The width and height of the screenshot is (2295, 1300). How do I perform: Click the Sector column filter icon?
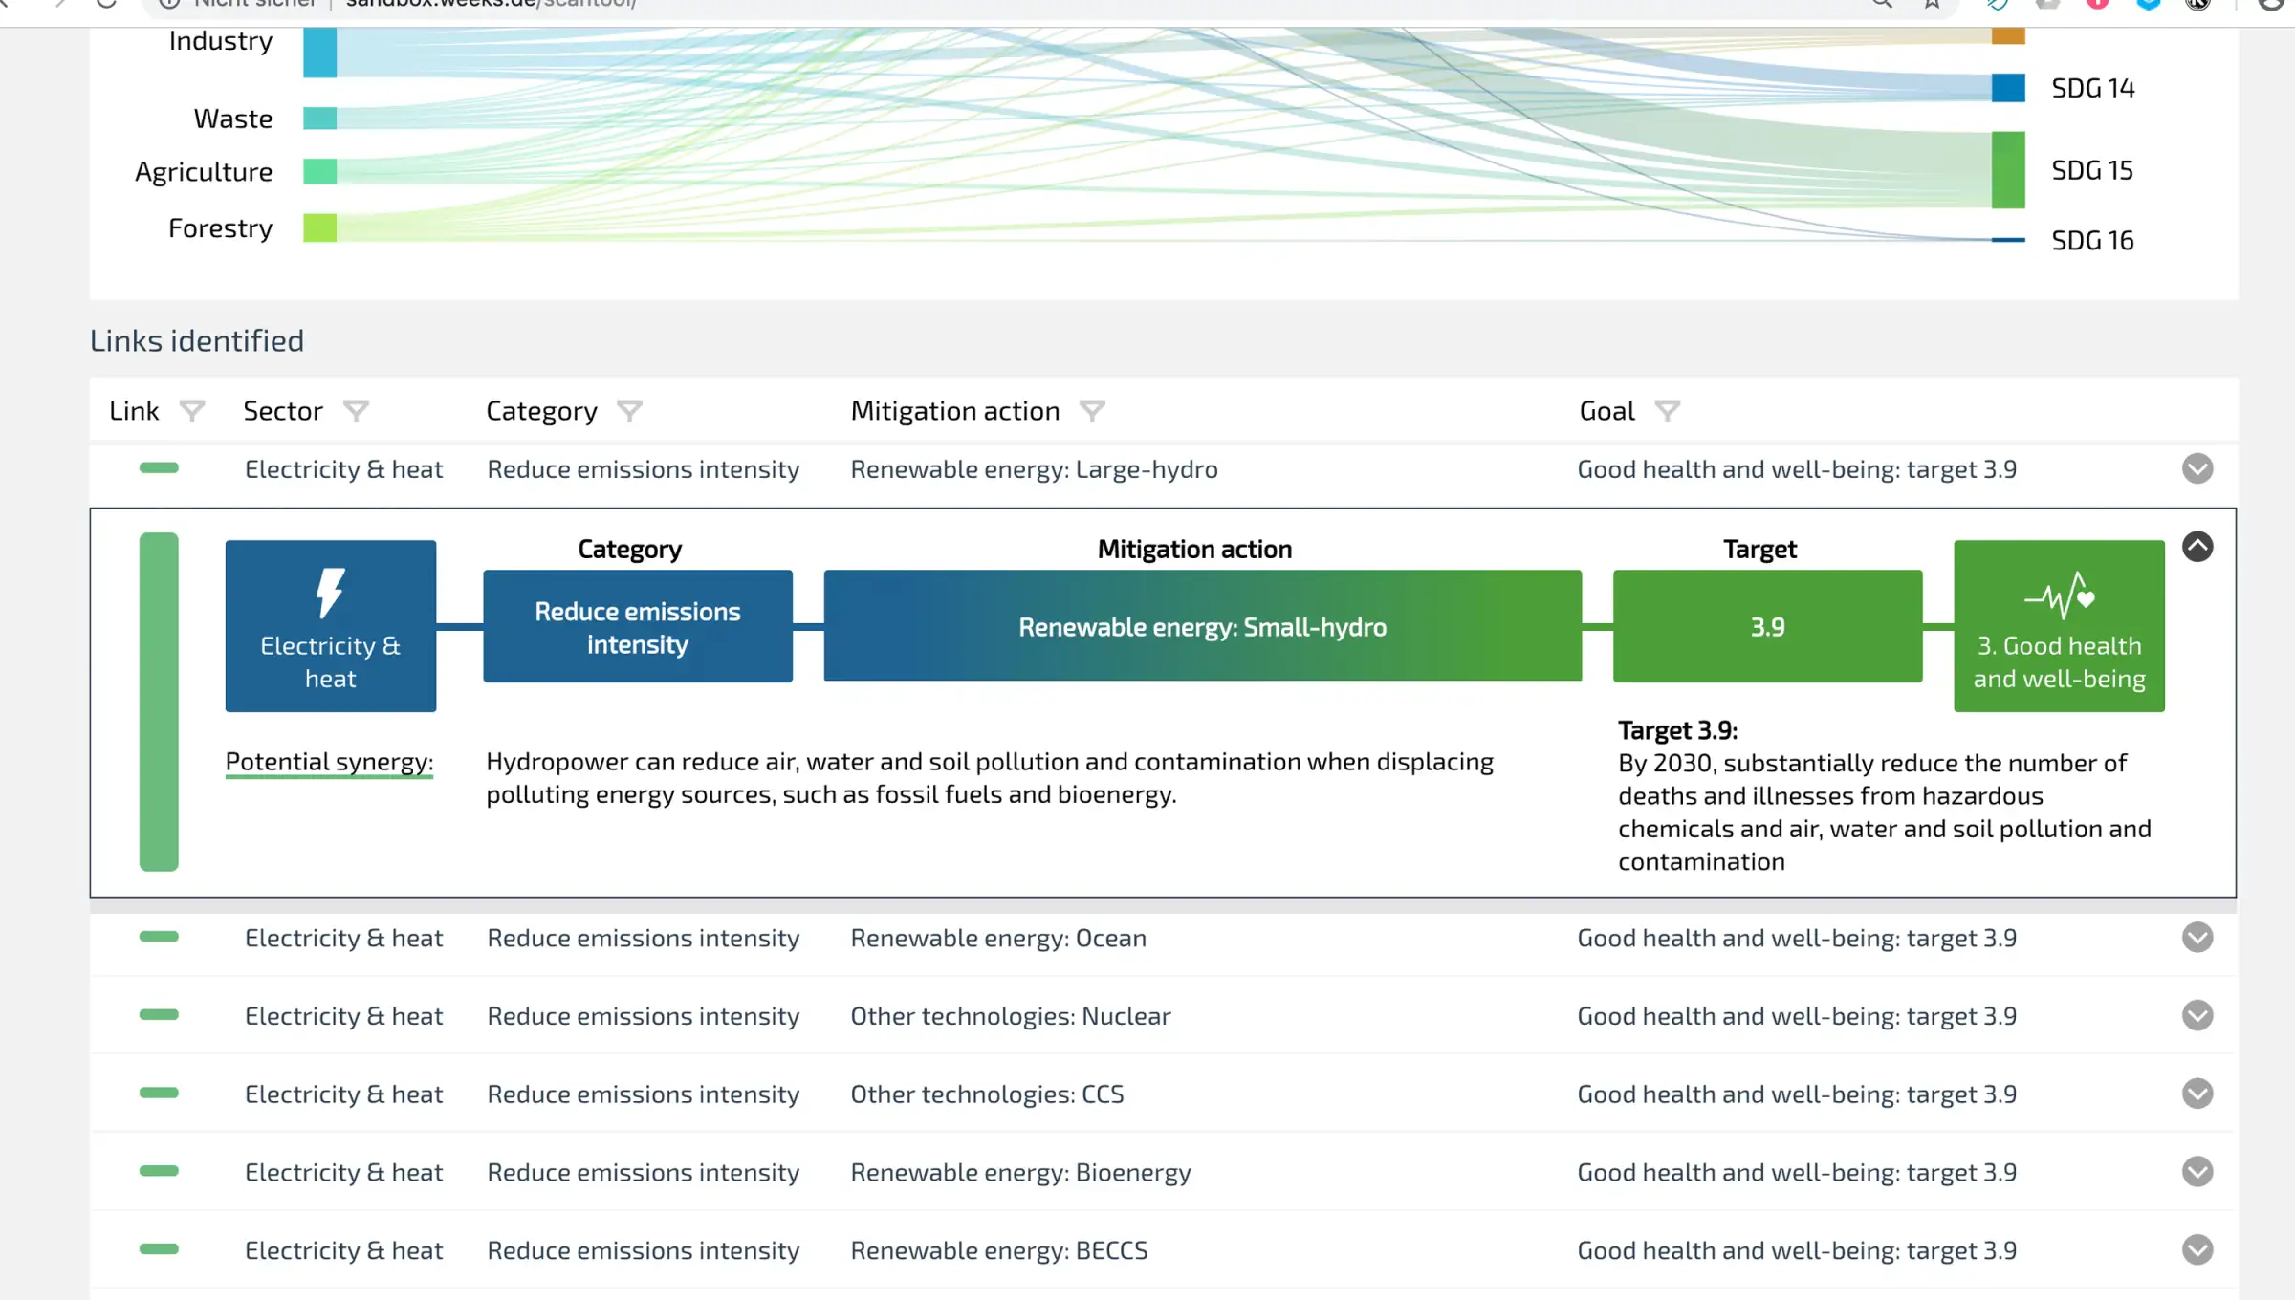coord(356,411)
